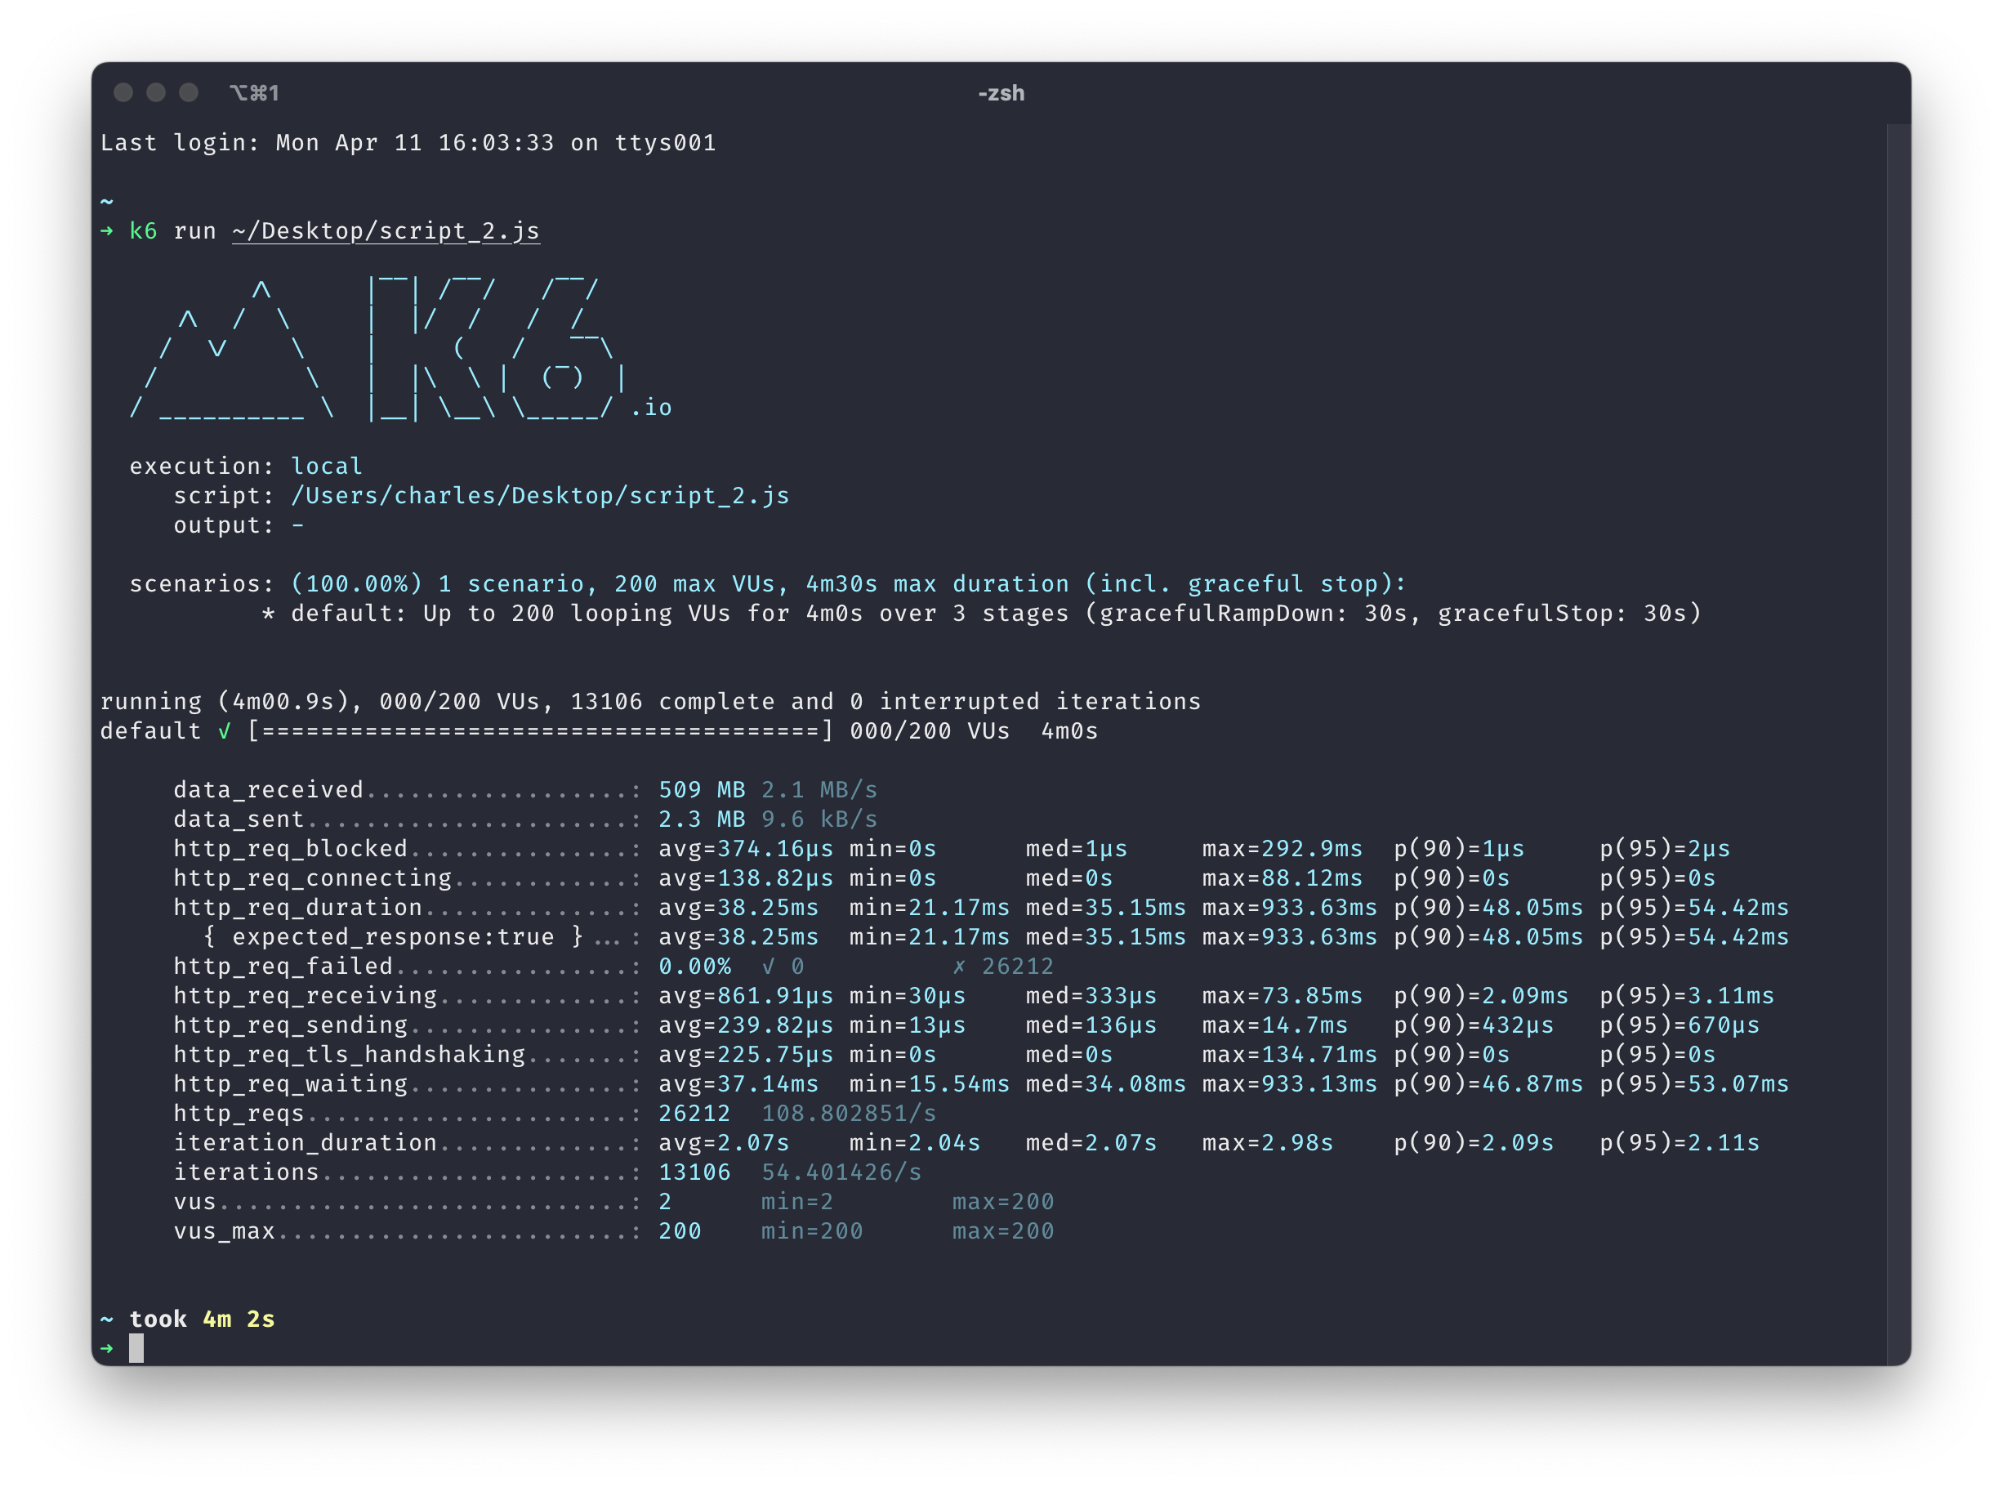2003x1487 pixels.
Task: Click the cursor block at the prompt
Action: 136,1348
